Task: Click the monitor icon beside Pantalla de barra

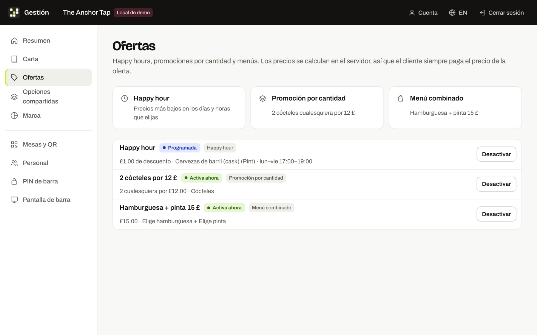Action: point(14,200)
